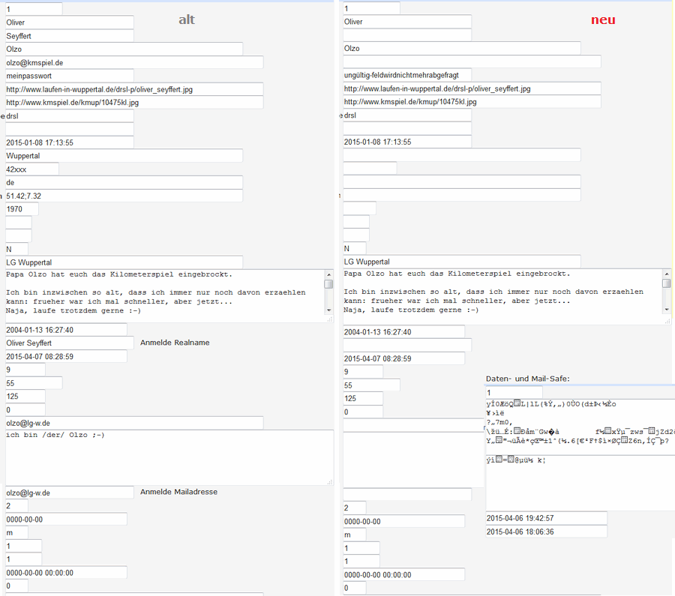This screenshot has height=596, width=675.
Task: Focus the 'LG Wuppertal' field in neu column
Action: click(406, 262)
